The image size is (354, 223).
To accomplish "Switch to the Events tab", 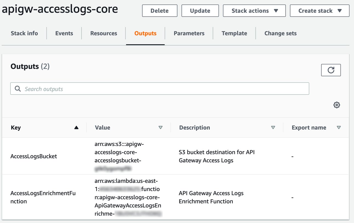I will [x=64, y=33].
